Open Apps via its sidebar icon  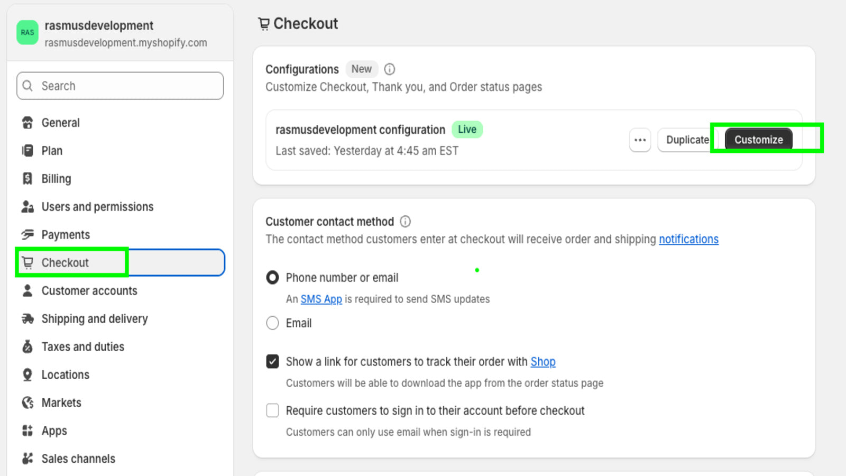(27, 431)
